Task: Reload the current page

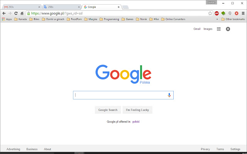Action: (x=16, y=13)
